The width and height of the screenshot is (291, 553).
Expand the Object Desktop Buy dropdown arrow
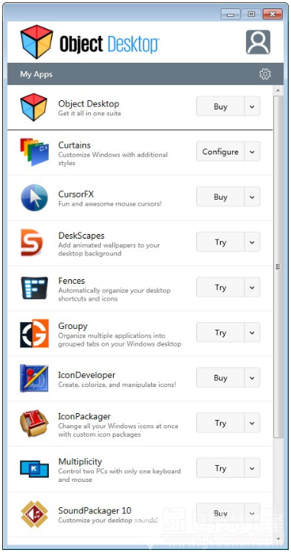pos(252,106)
